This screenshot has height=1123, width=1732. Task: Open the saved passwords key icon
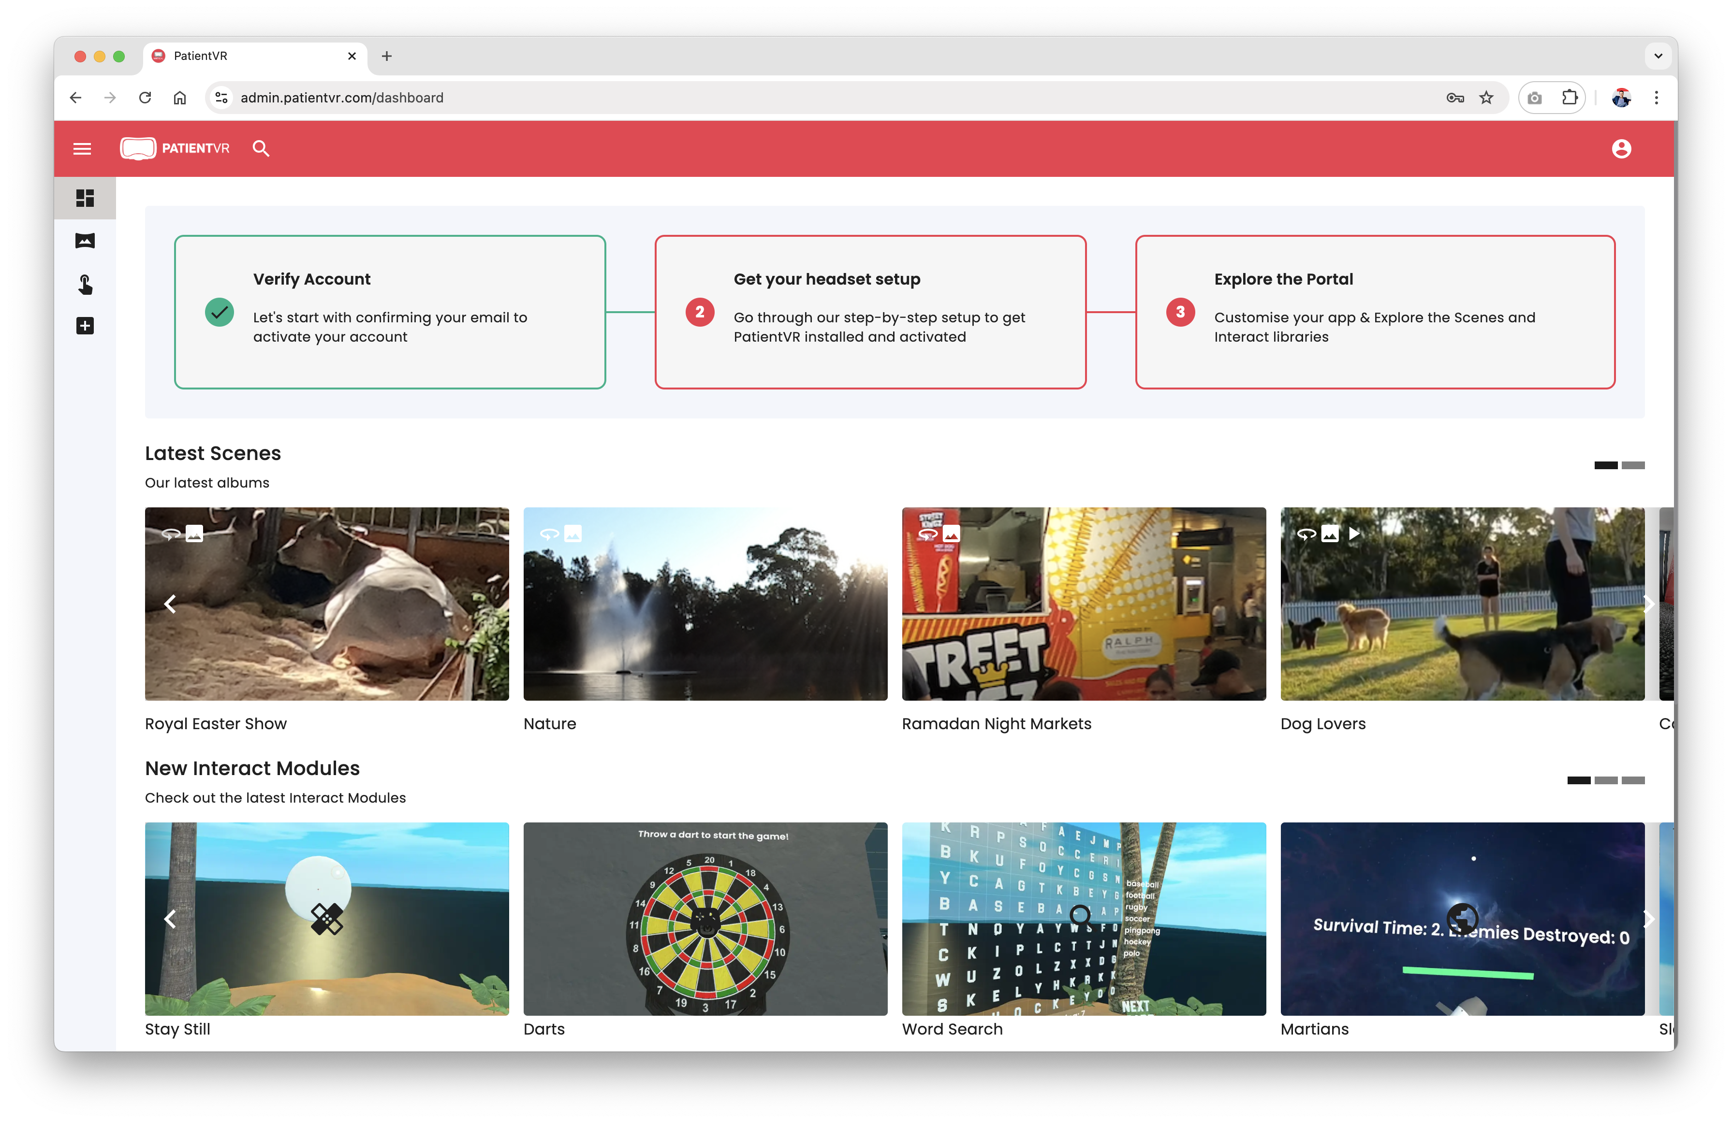pyautogui.click(x=1455, y=98)
